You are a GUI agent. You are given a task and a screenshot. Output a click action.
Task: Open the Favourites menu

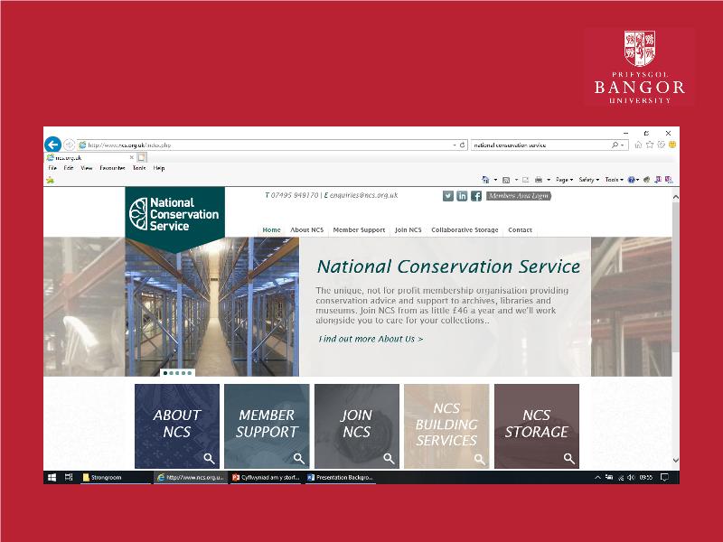[112, 168]
